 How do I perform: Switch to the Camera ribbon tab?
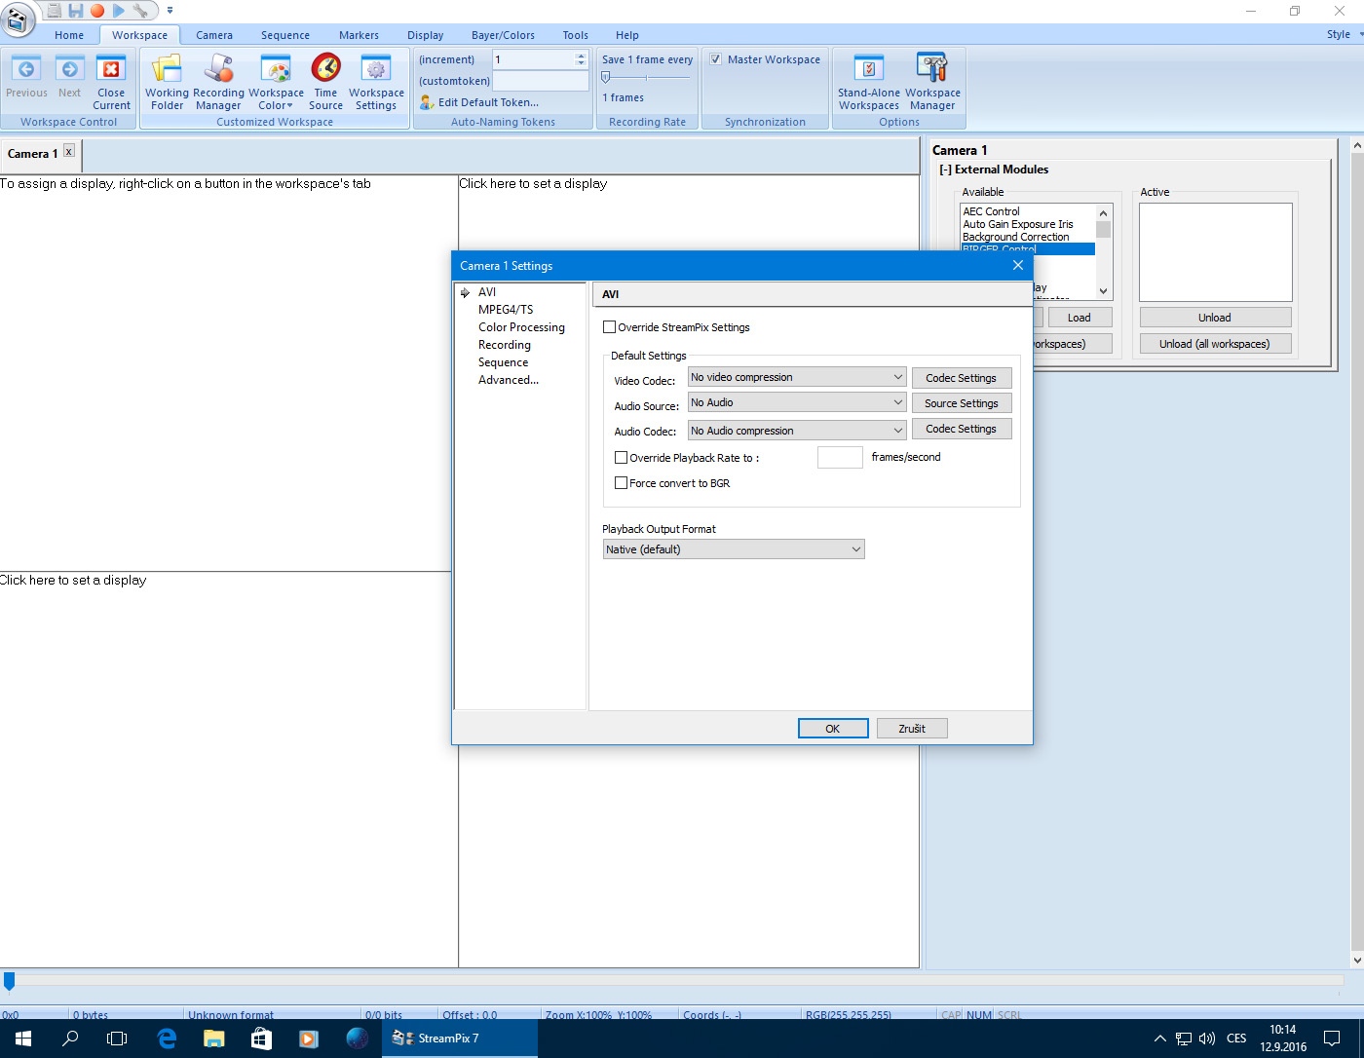(214, 35)
